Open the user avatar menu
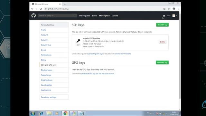Image resolution: width=206 pixels, height=116 pixels. 174,16
